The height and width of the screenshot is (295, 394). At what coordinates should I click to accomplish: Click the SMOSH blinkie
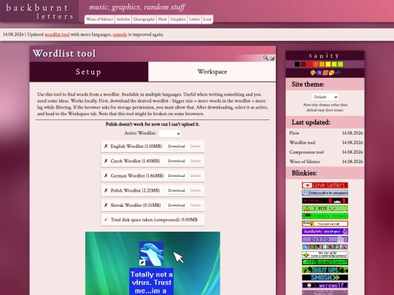click(x=325, y=278)
